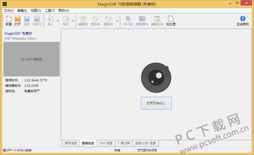Expand the 导出 dropdown arrow
This screenshot has width=254, height=155.
click(73, 21)
